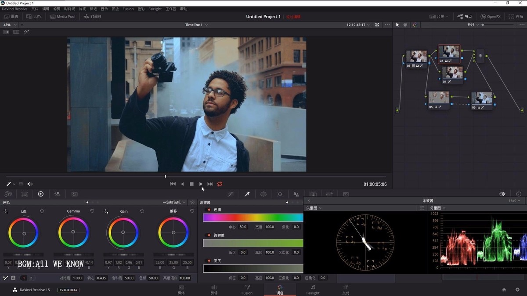Toggle the 亮度 (Luminance) qualifier switch

coord(209,260)
